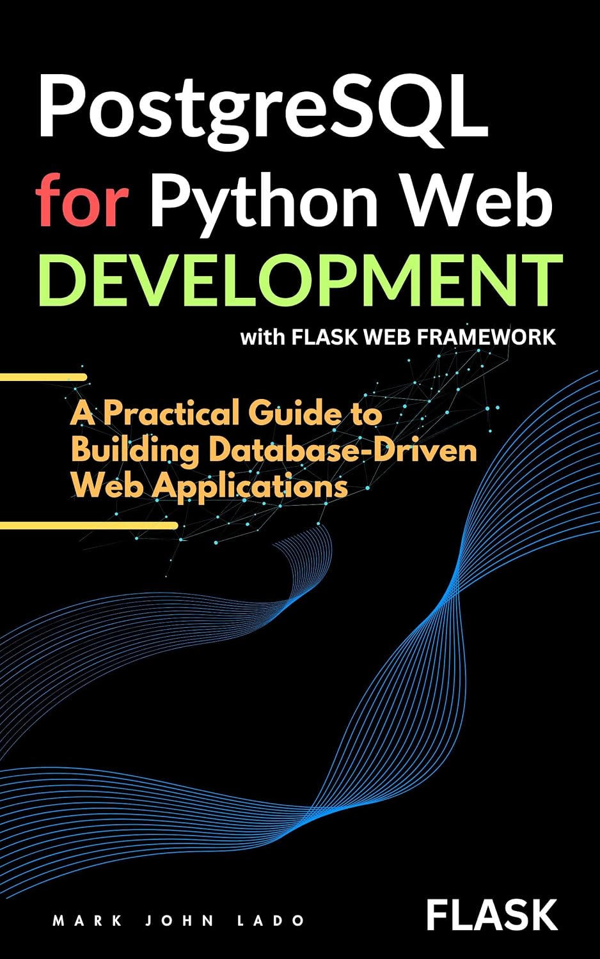Click 'with FLASK WEB FRAMEWORK' line
Image resolution: width=600 pixels, height=959 pixels.
coord(398,337)
